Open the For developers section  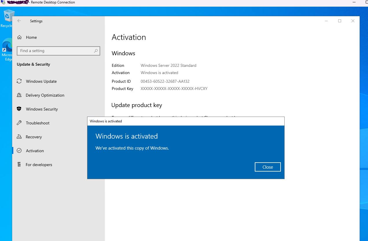[39, 165]
